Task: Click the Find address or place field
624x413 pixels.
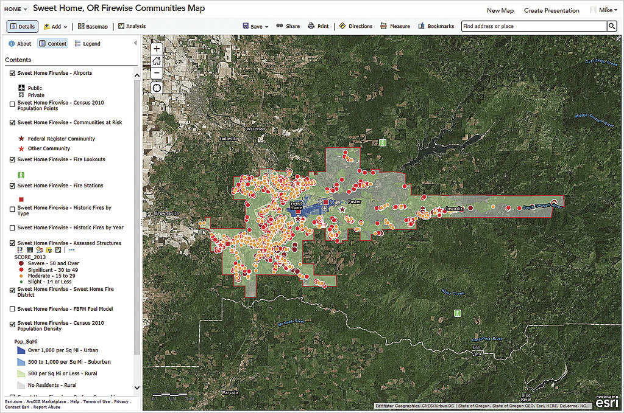Action: click(534, 26)
